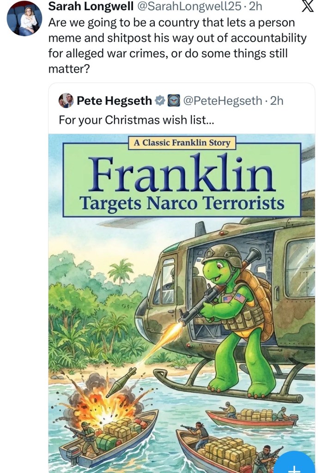Open Sarah Longwell's profile avatar
The image size is (322, 473).
[24, 19]
